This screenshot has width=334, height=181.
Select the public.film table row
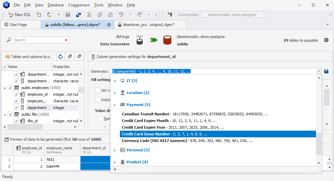point(40,114)
